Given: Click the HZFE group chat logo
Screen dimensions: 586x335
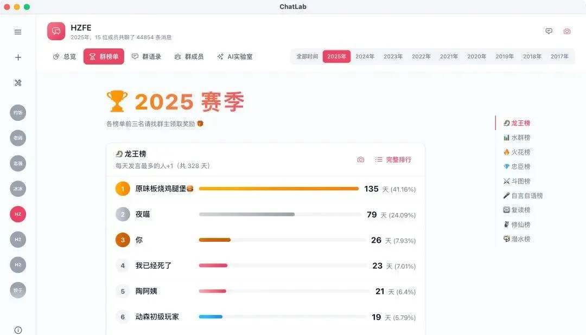Looking at the screenshot, I should pos(56,31).
